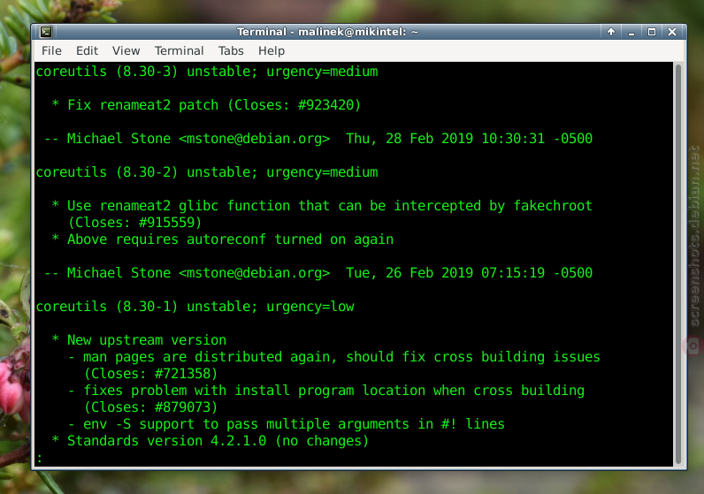Viewport: 704px width, 494px height.
Task: Click 'man pages are distributed again' line
Action: (334, 357)
